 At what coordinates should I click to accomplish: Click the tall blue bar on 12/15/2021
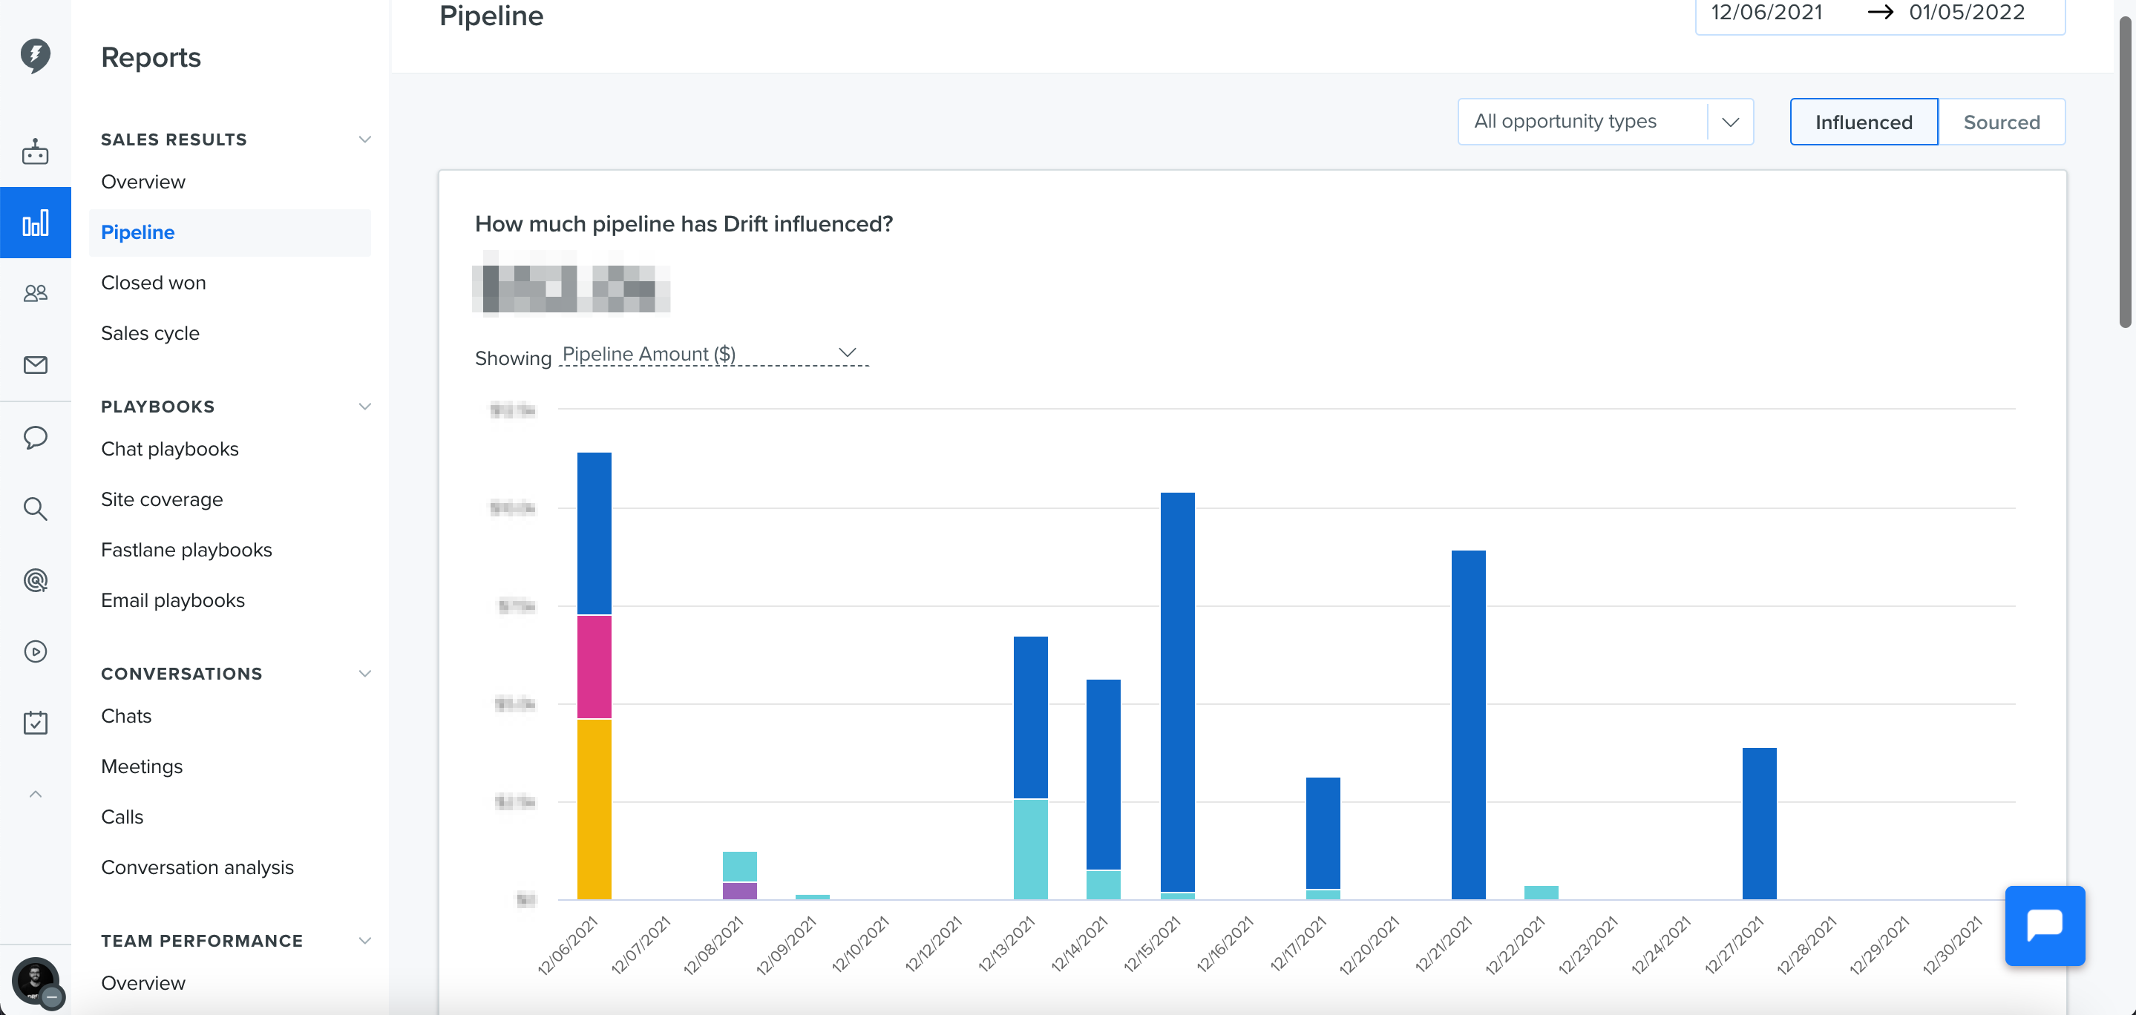point(1177,692)
